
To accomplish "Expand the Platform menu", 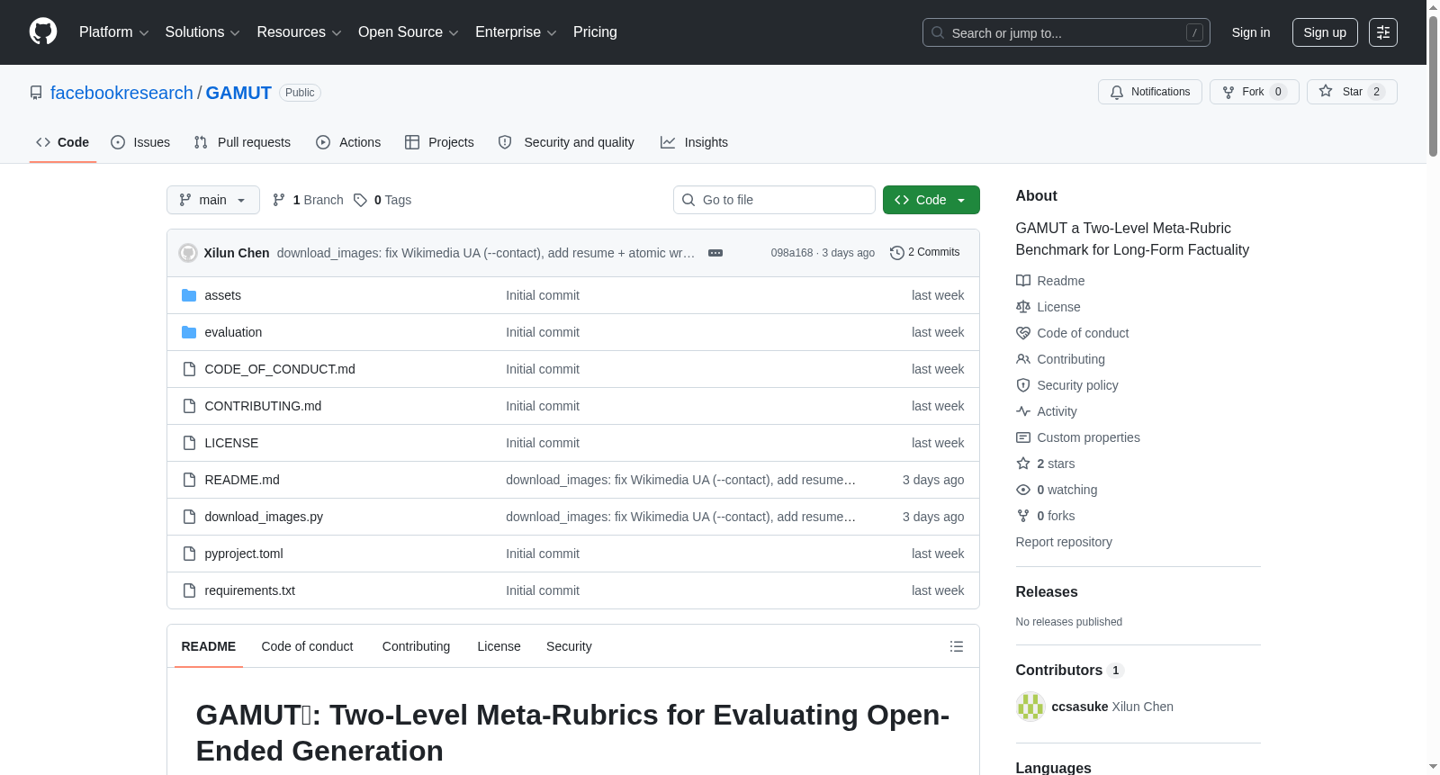I will 113,32.
